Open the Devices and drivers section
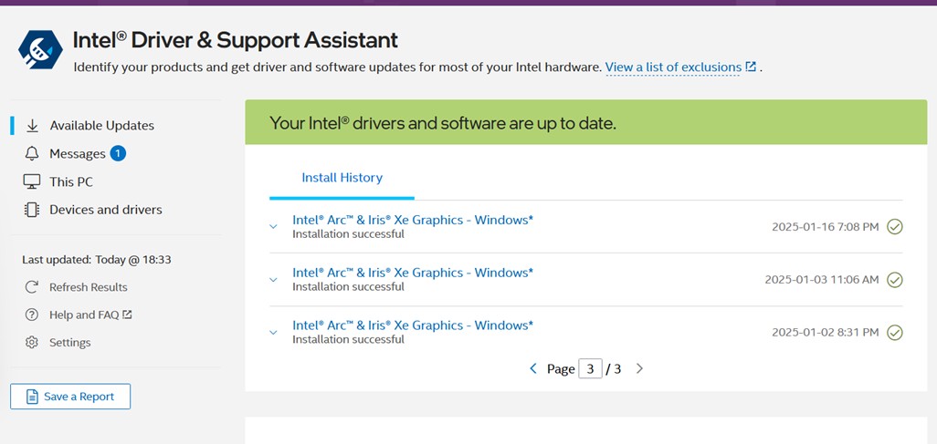This screenshot has height=444, width=937. 106,210
